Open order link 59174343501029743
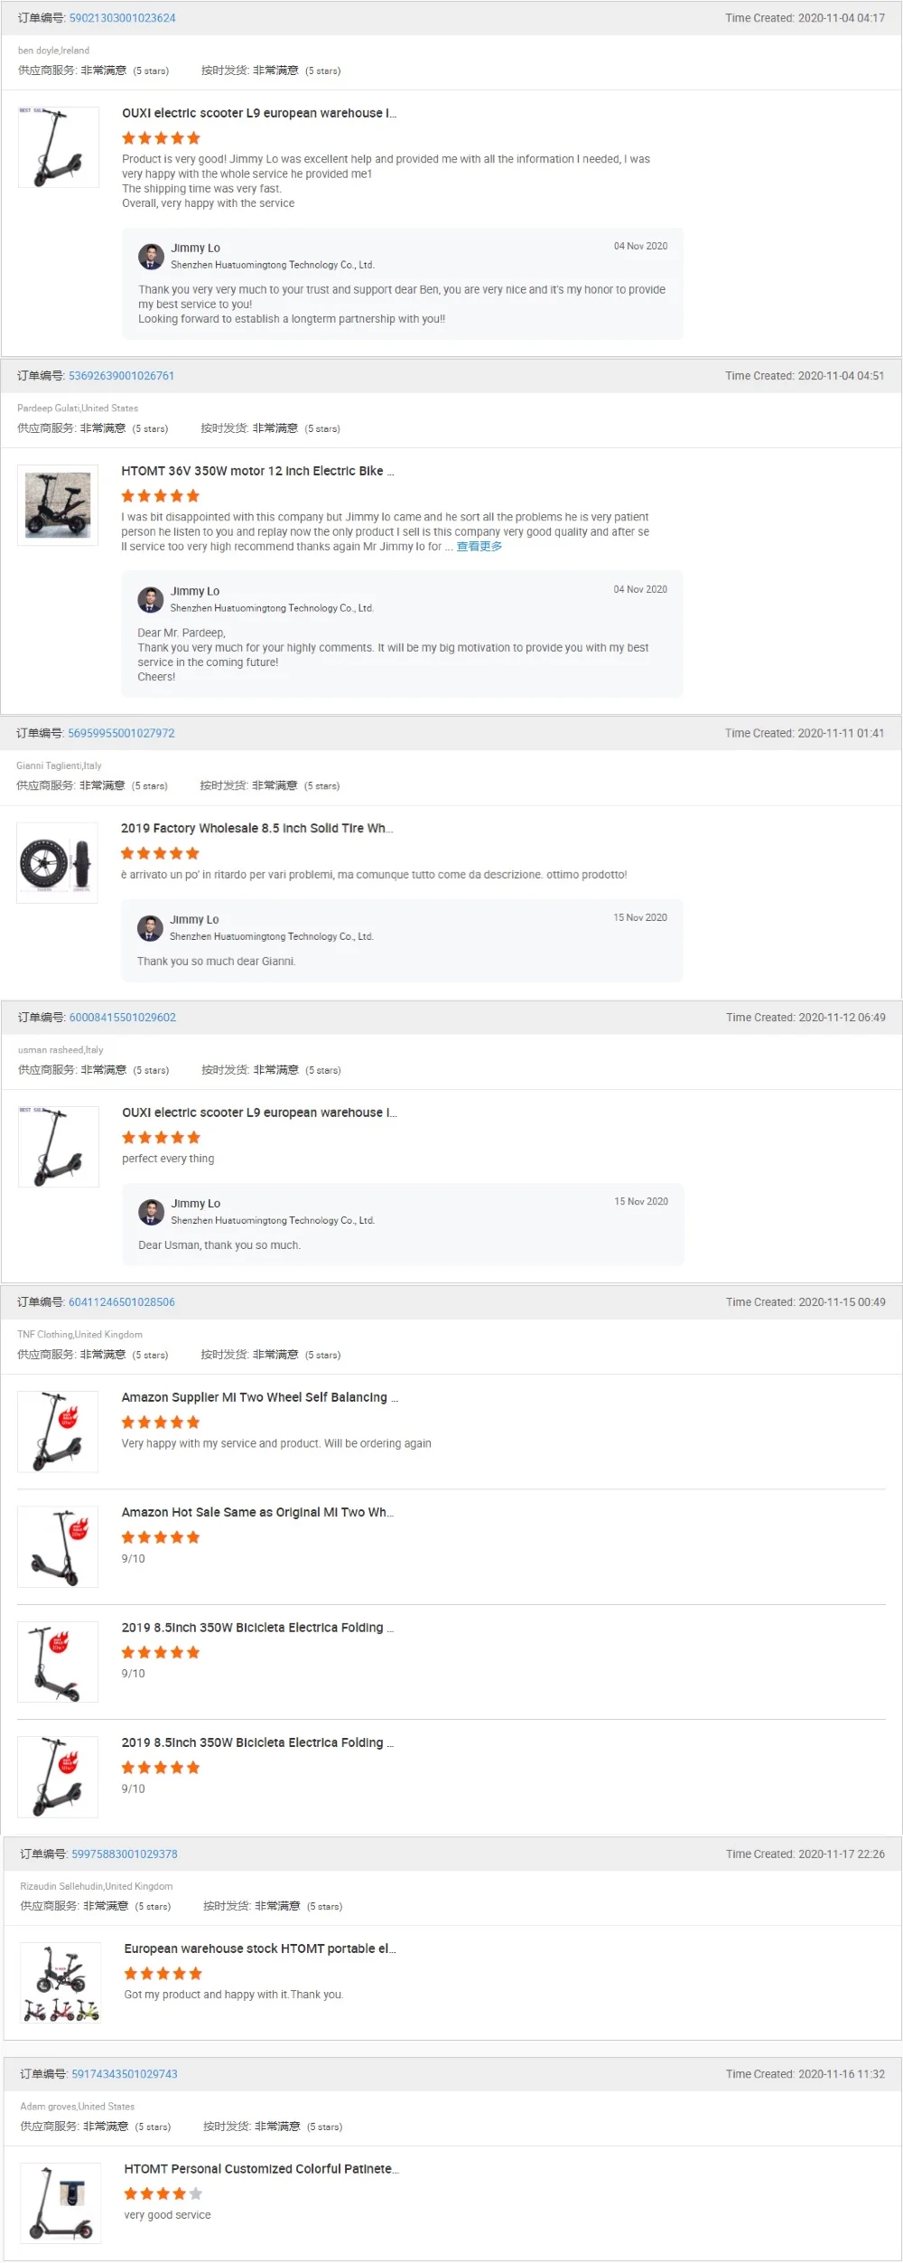Viewport: 903px width, 2263px height. 125,2074
